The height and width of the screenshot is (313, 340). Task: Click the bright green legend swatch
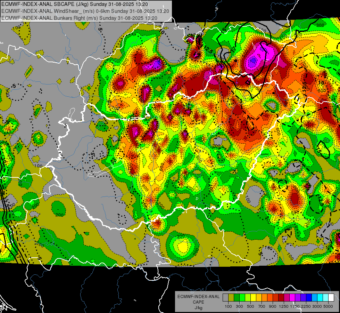(x=242, y=297)
